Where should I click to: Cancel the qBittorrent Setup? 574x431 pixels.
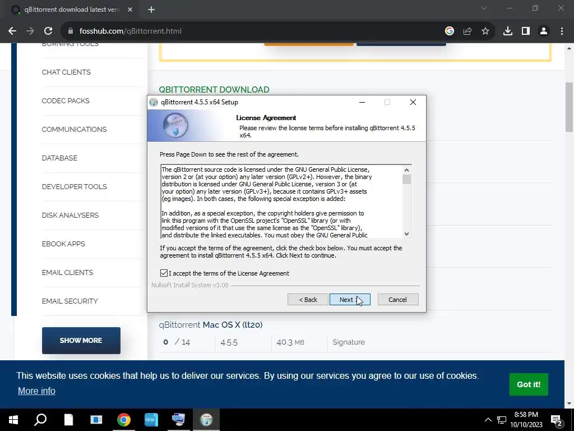point(398,300)
